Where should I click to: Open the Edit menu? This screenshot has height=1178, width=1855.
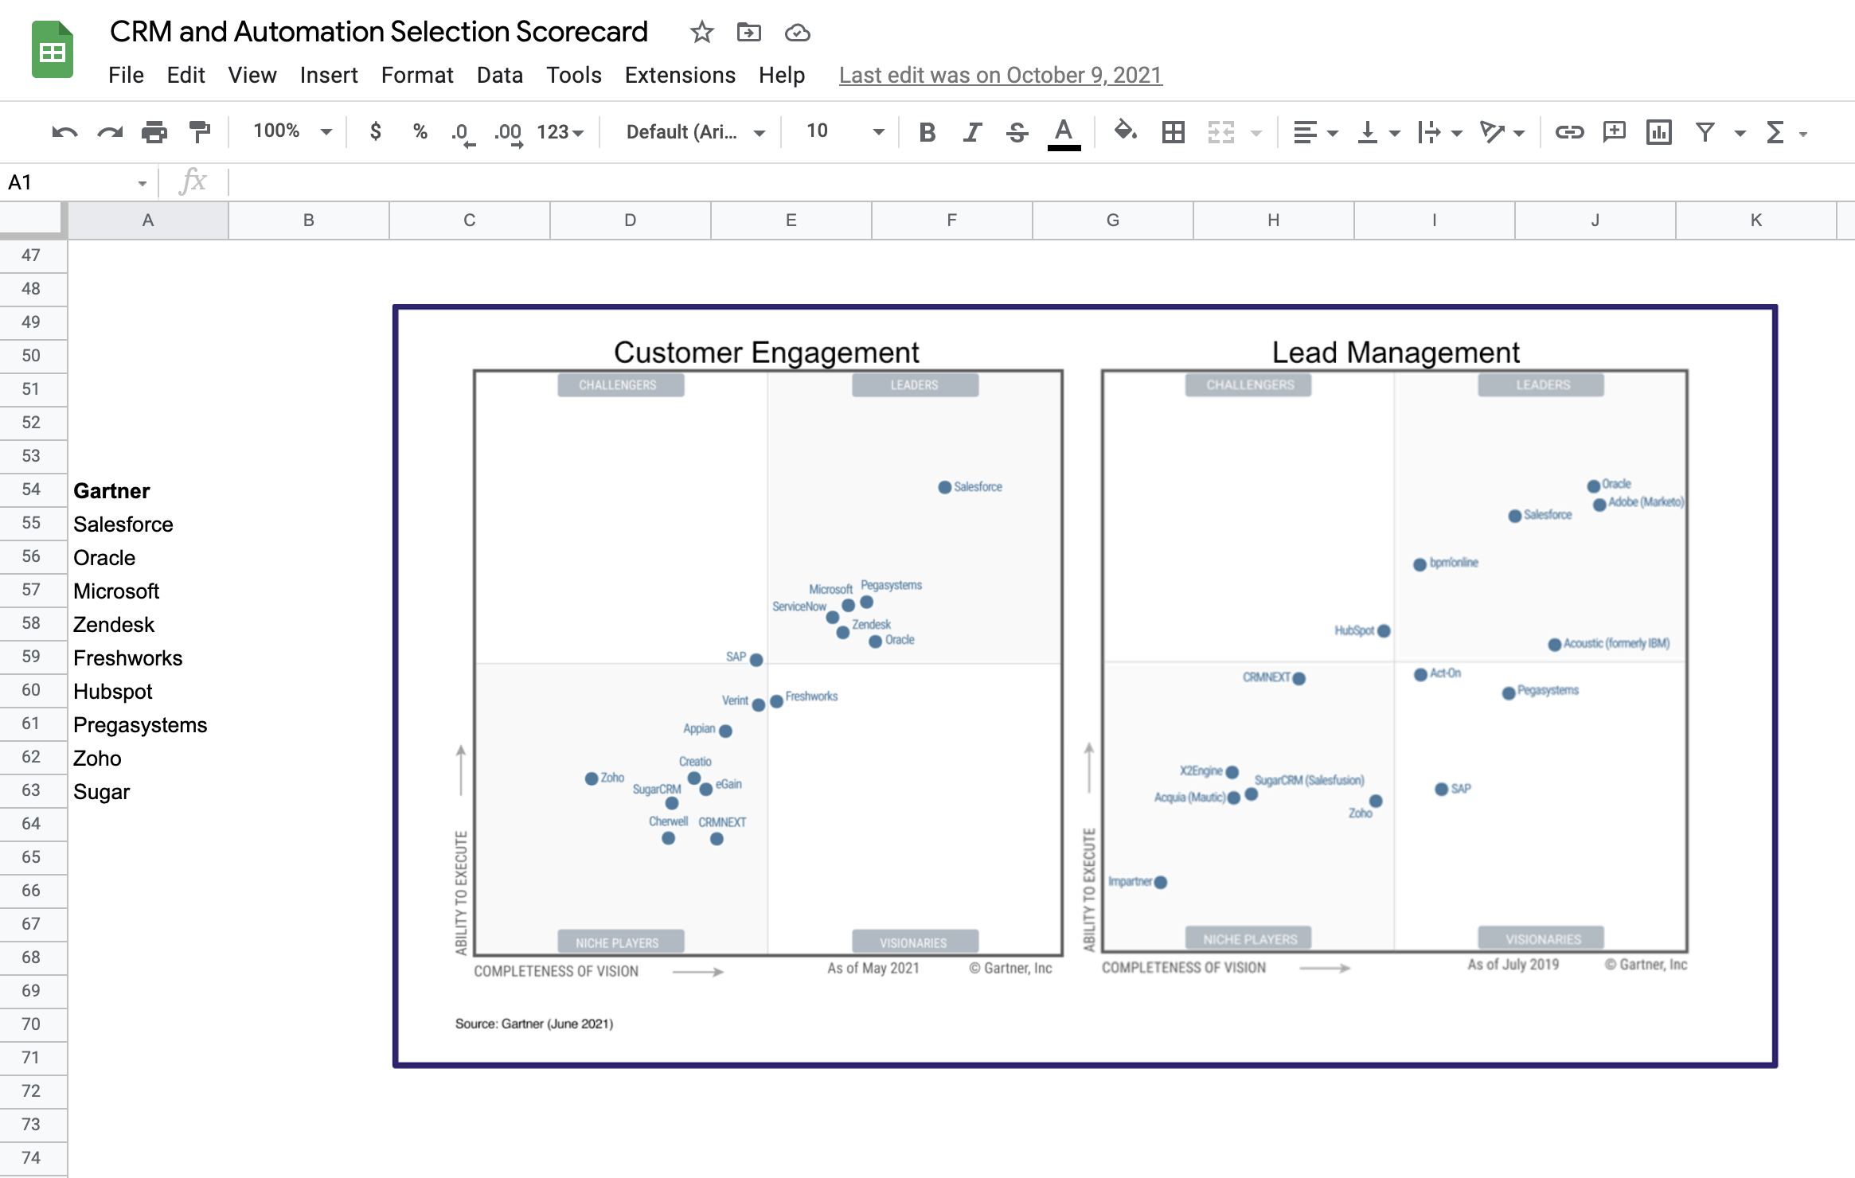tap(185, 76)
